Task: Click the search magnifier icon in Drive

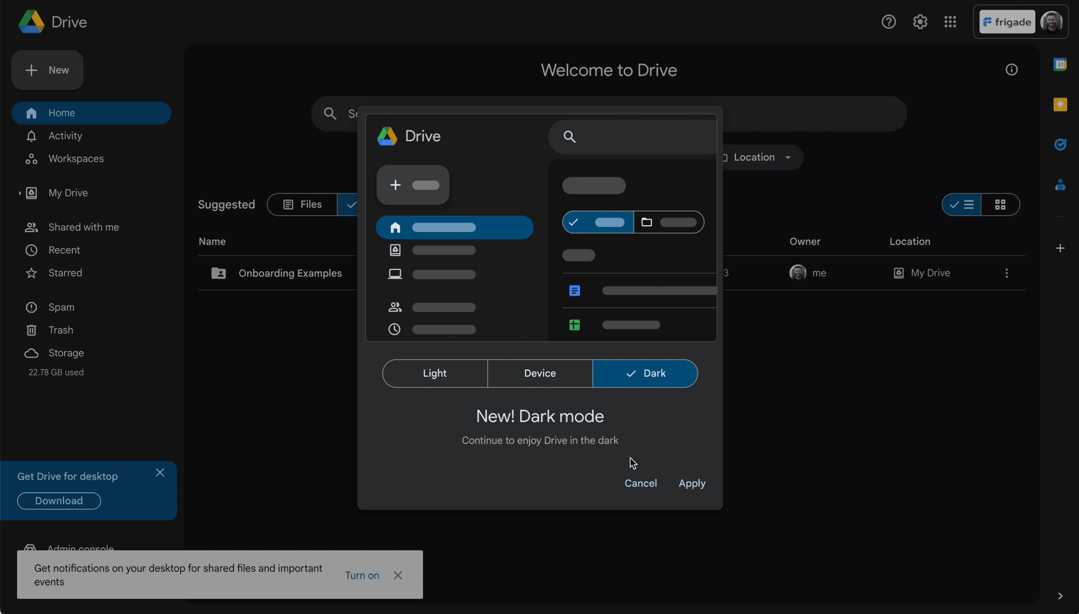Action: 330,114
